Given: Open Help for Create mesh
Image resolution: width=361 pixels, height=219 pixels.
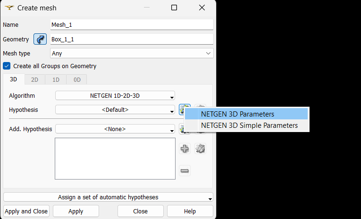Looking at the screenshot, I should point(190,211).
